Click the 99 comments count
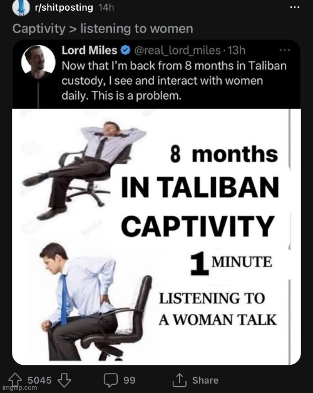The image size is (313, 393). pyautogui.click(x=130, y=380)
